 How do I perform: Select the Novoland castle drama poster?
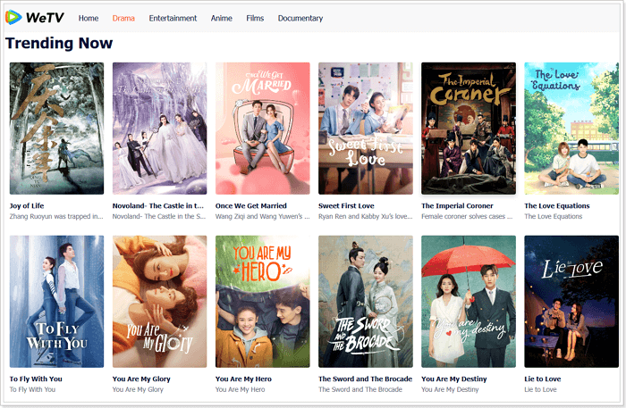(159, 128)
